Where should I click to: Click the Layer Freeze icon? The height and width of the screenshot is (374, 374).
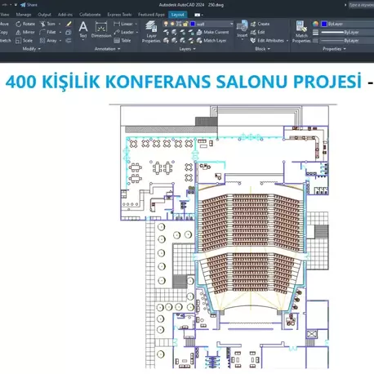[x=183, y=33]
